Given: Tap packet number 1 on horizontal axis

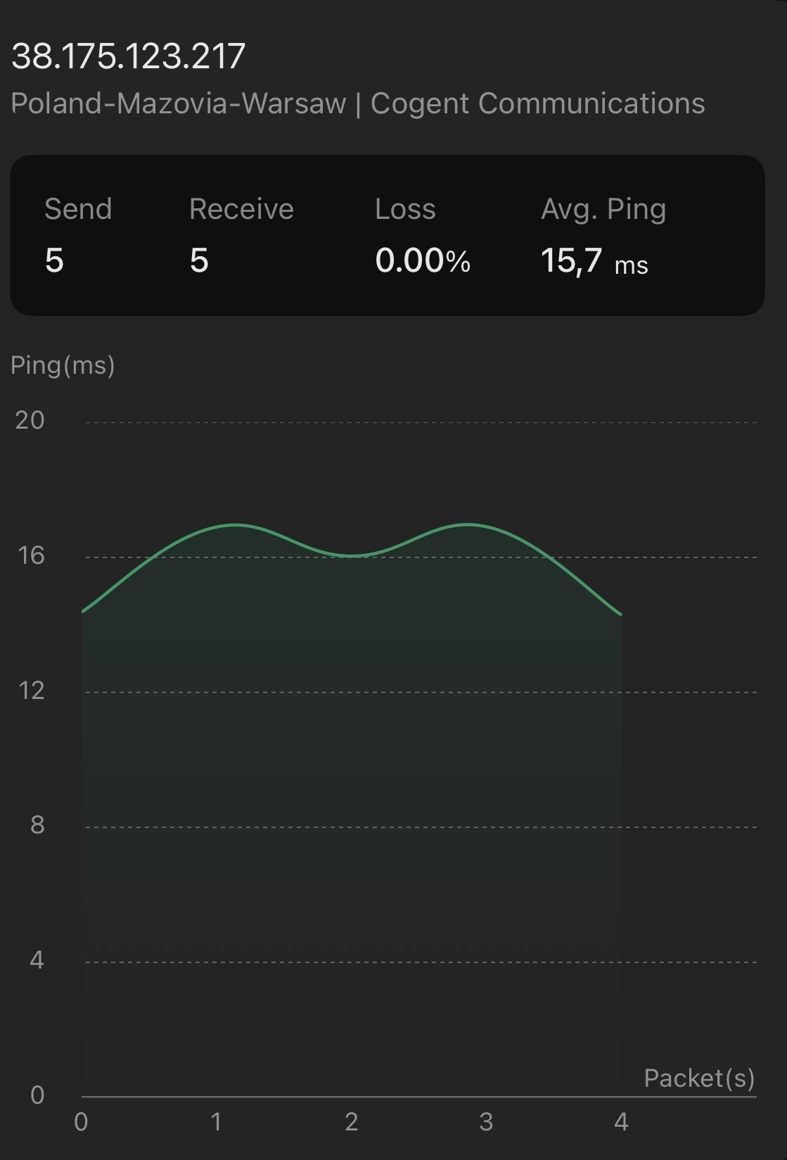Looking at the screenshot, I should coord(216,1121).
